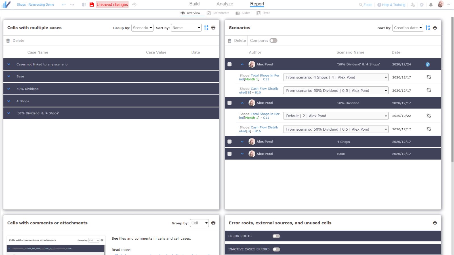Screen dimensions: 454x255
Task: Toggle the ERROR ROOTS switch
Action: pos(276,236)
